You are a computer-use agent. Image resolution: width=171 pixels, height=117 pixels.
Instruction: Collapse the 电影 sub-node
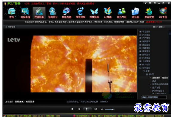144,71
